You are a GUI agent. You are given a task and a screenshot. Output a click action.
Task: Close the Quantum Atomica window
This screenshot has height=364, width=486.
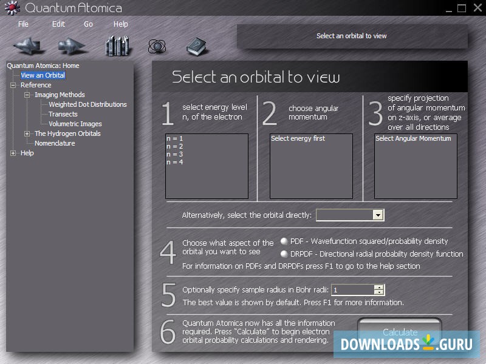click(477, 8)
